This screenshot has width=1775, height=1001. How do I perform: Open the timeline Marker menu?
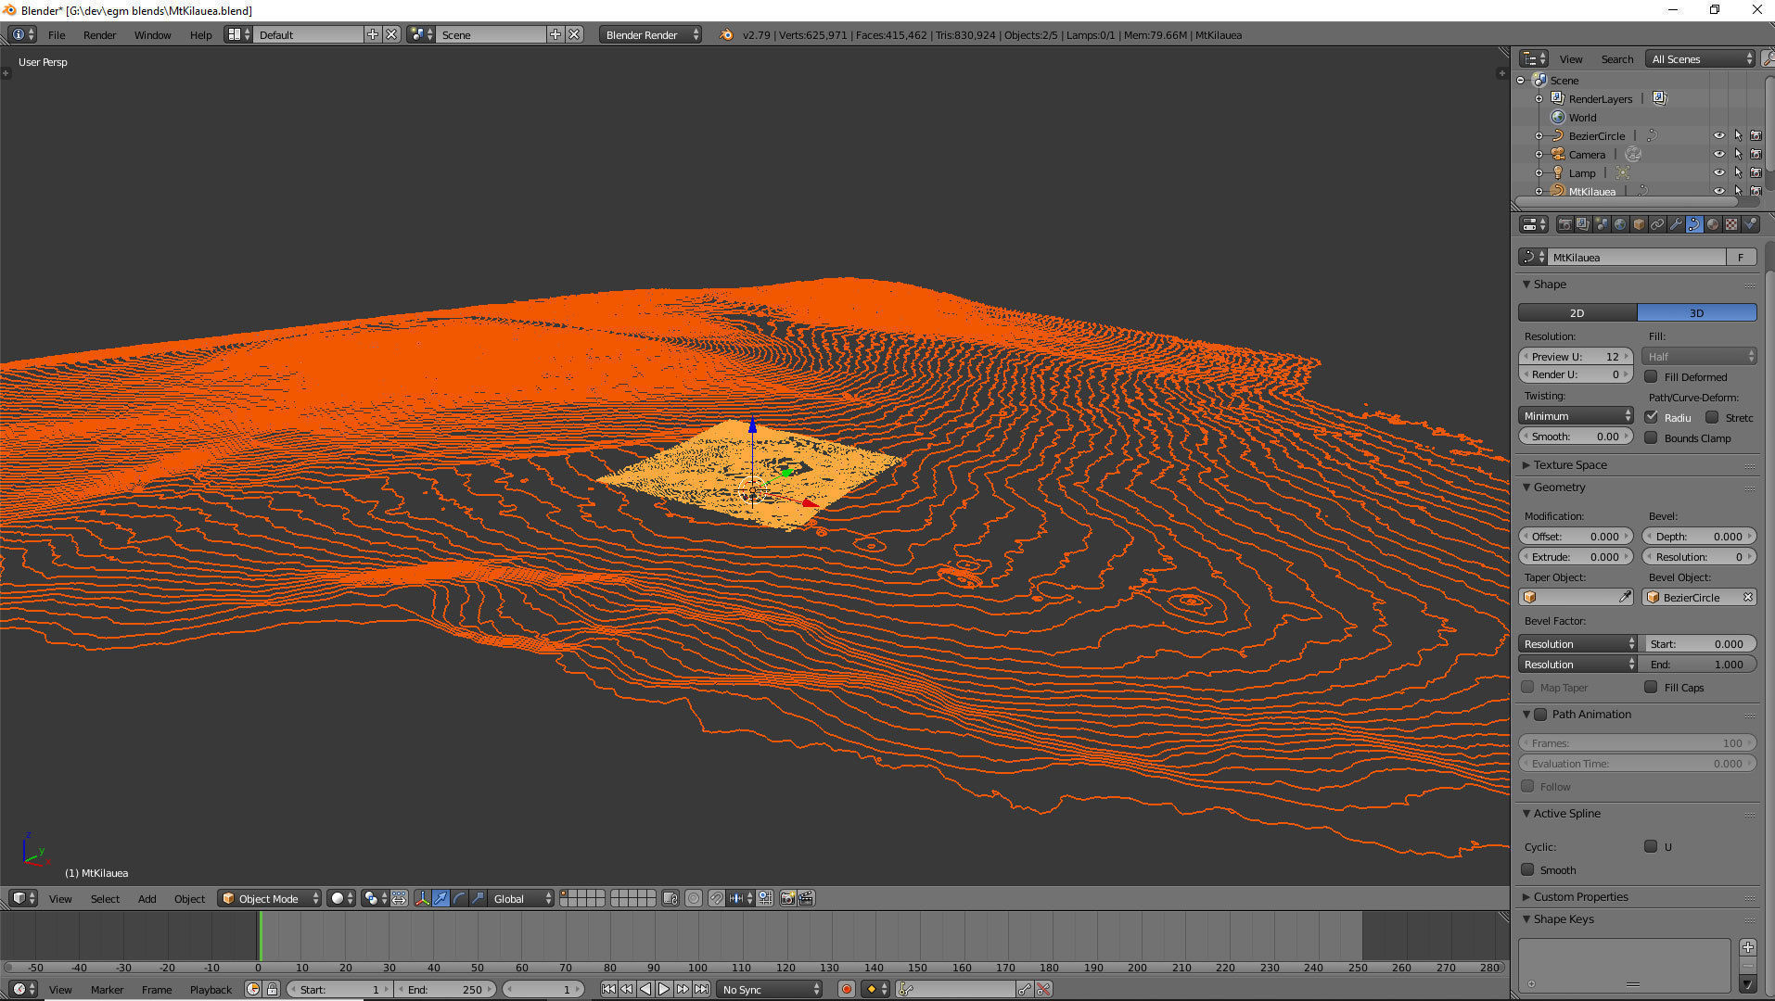tap(107, 989)
